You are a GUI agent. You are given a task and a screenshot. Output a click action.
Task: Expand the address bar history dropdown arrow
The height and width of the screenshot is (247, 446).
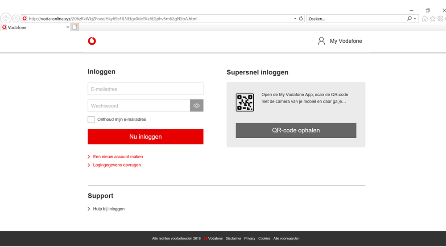[295, 19]
